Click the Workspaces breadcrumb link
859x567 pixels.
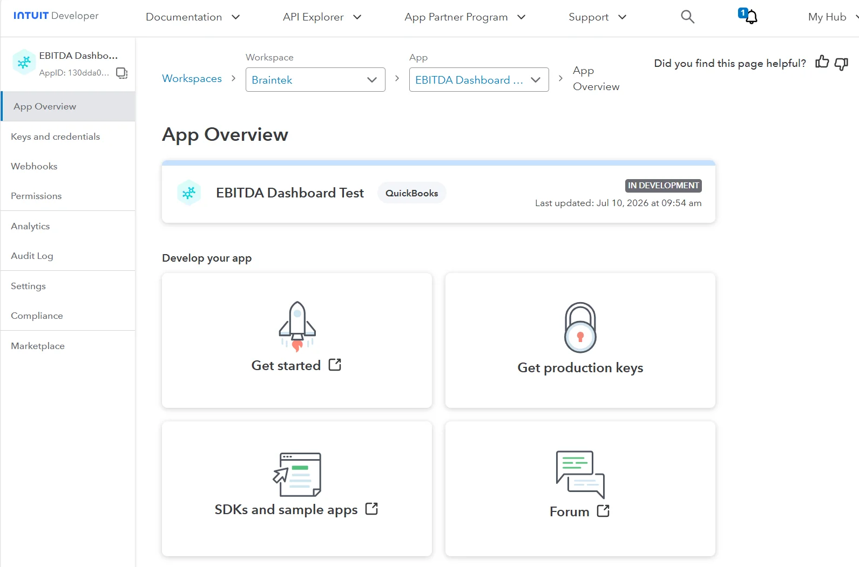pyautogui.click(x=192, y=78)
